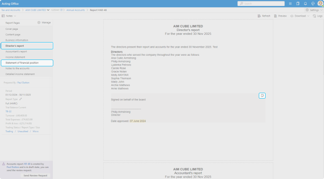Refresh the report
This screenshot has width=324, height=179.
(264, 16)
